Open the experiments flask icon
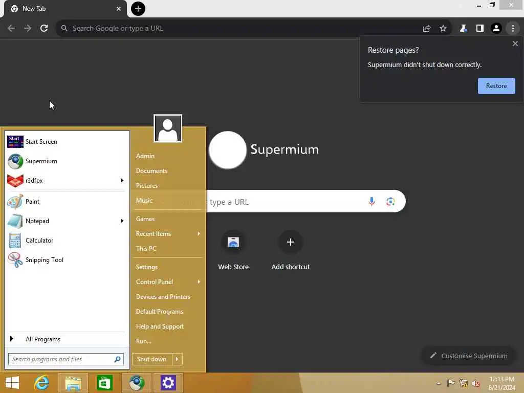 pos(463,29)
